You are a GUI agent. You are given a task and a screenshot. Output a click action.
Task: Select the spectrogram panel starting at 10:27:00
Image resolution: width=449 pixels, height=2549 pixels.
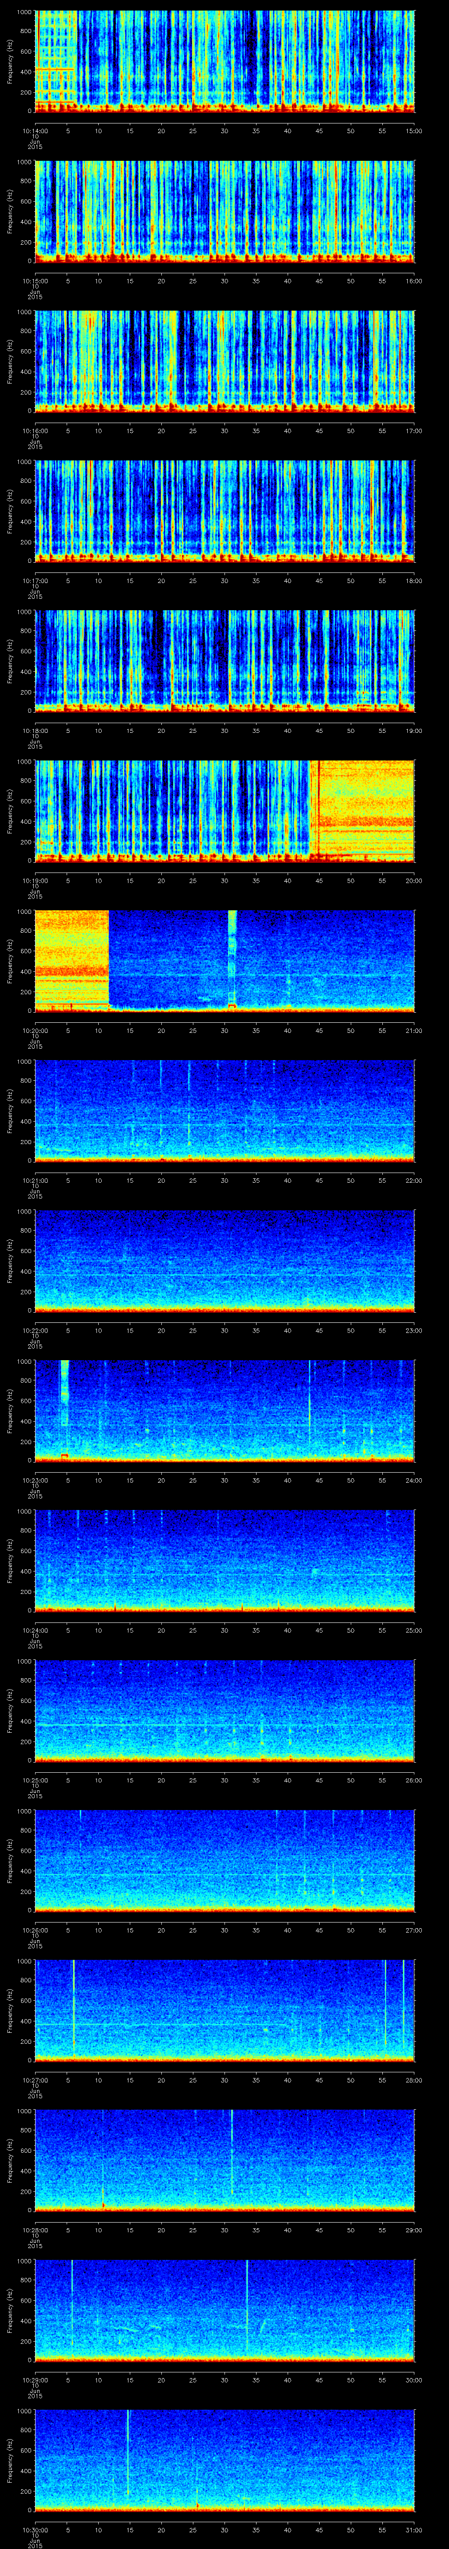click(225, 2011)
